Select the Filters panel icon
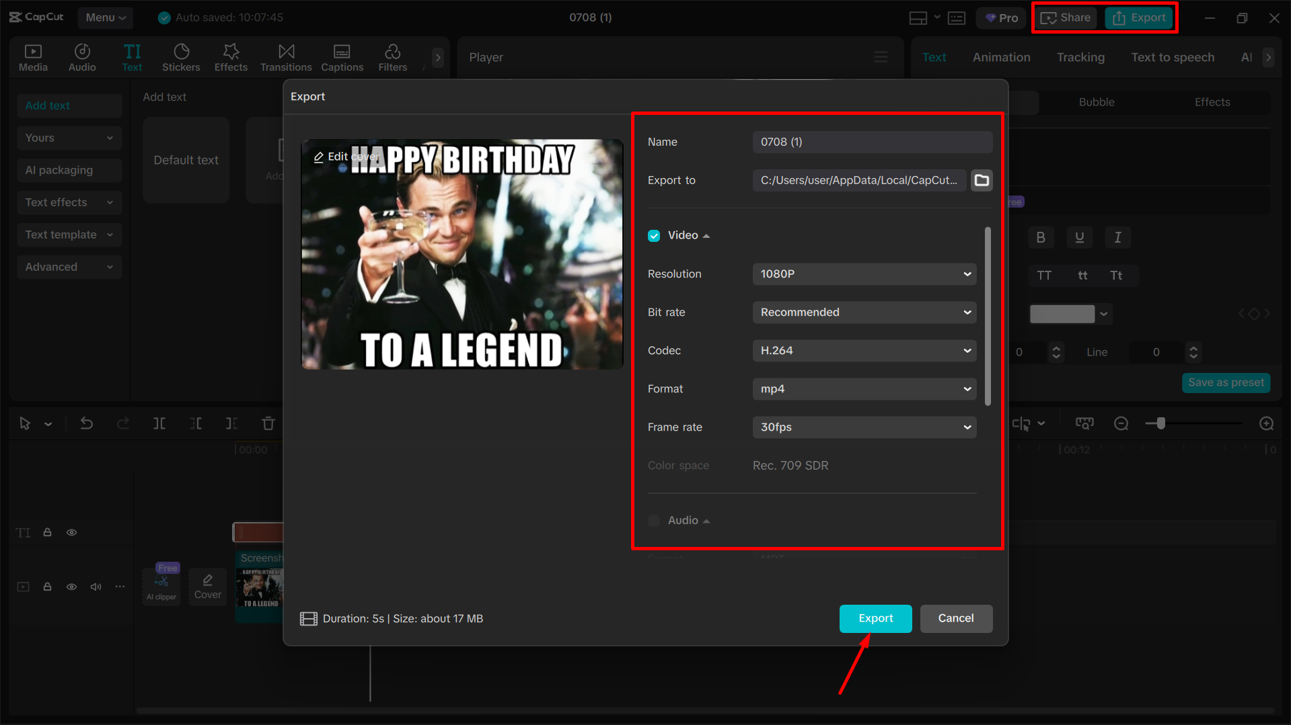This screenshot has width=1291, height=725. click(392, 57)
